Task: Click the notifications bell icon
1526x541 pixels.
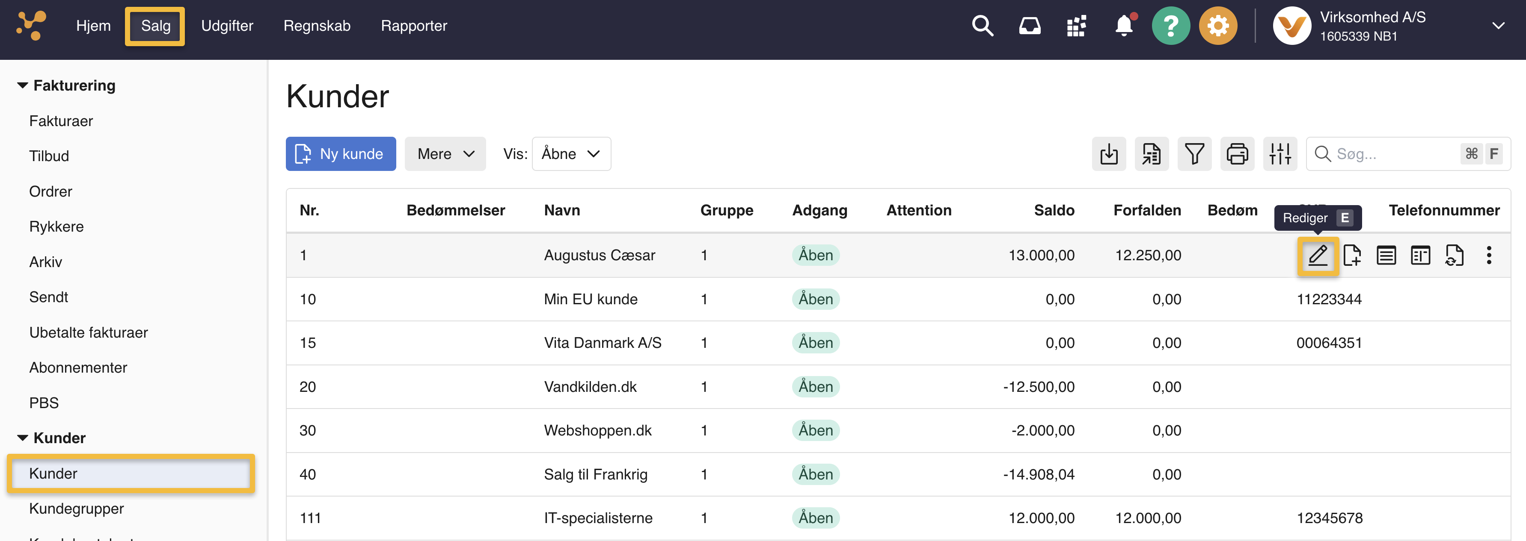Action: pos(1123,26)
